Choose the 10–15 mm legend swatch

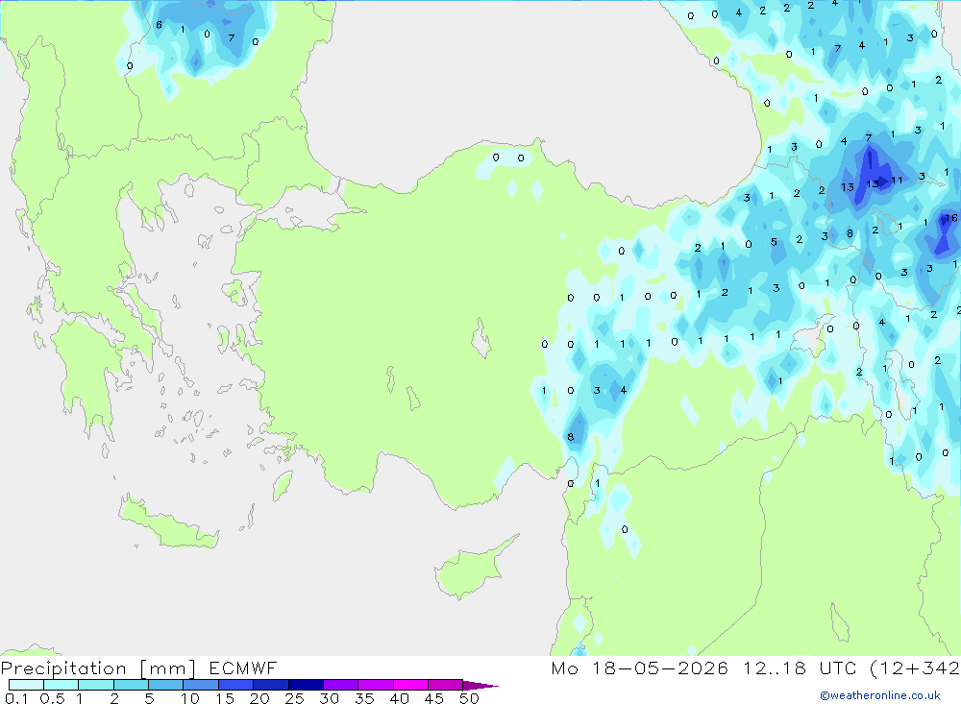click(201, 685)
